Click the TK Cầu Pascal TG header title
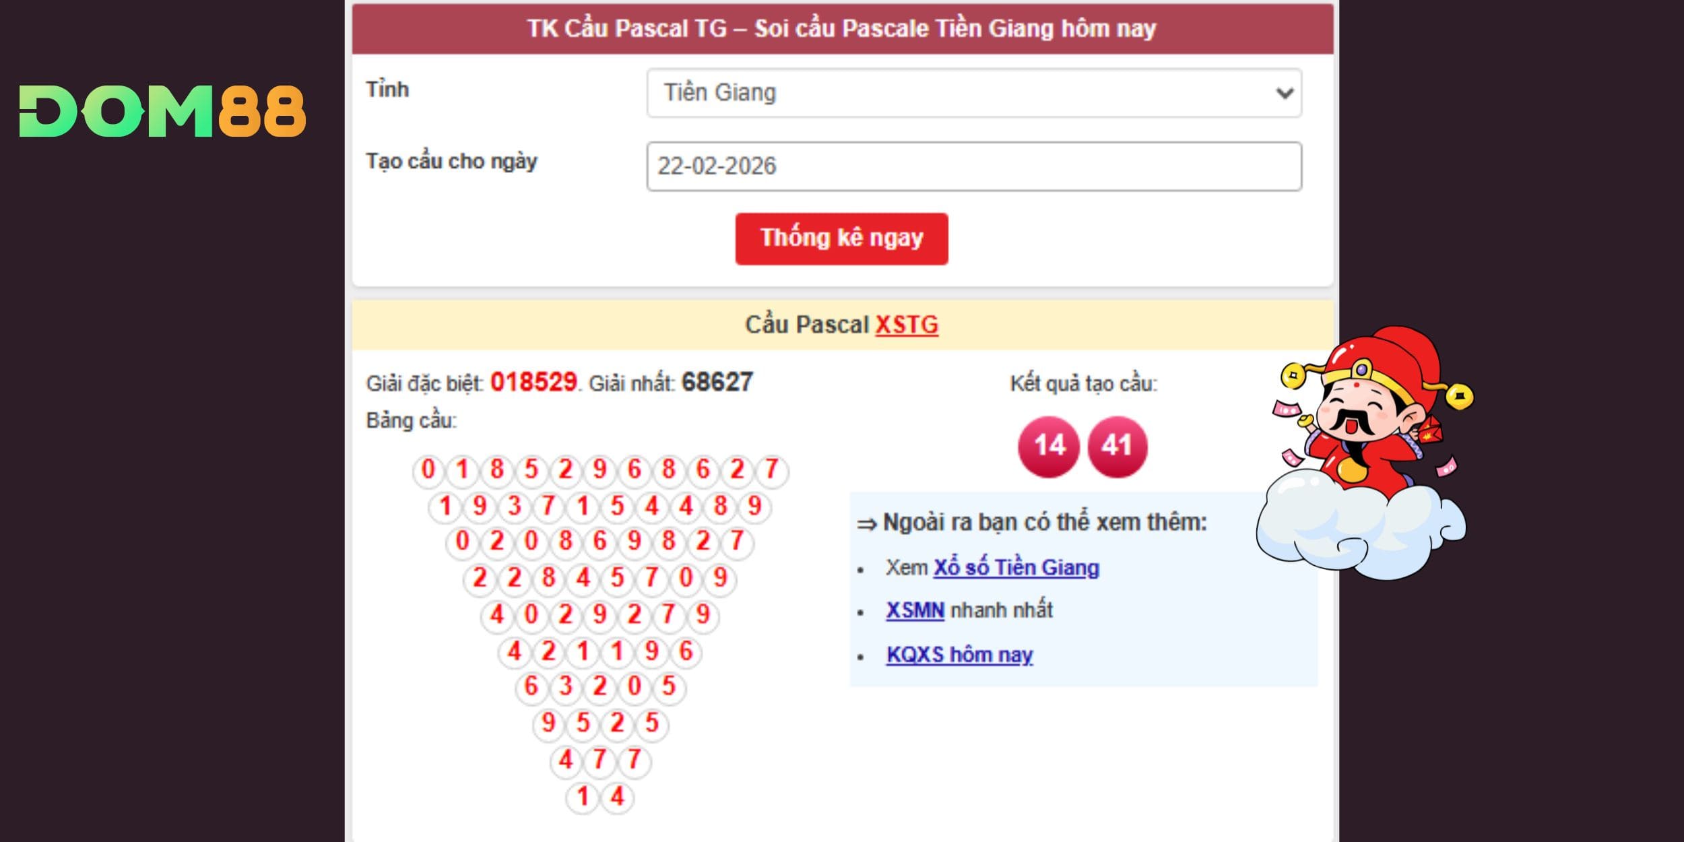The height and width of the screenshot is (842, 1684). point(841,28)
